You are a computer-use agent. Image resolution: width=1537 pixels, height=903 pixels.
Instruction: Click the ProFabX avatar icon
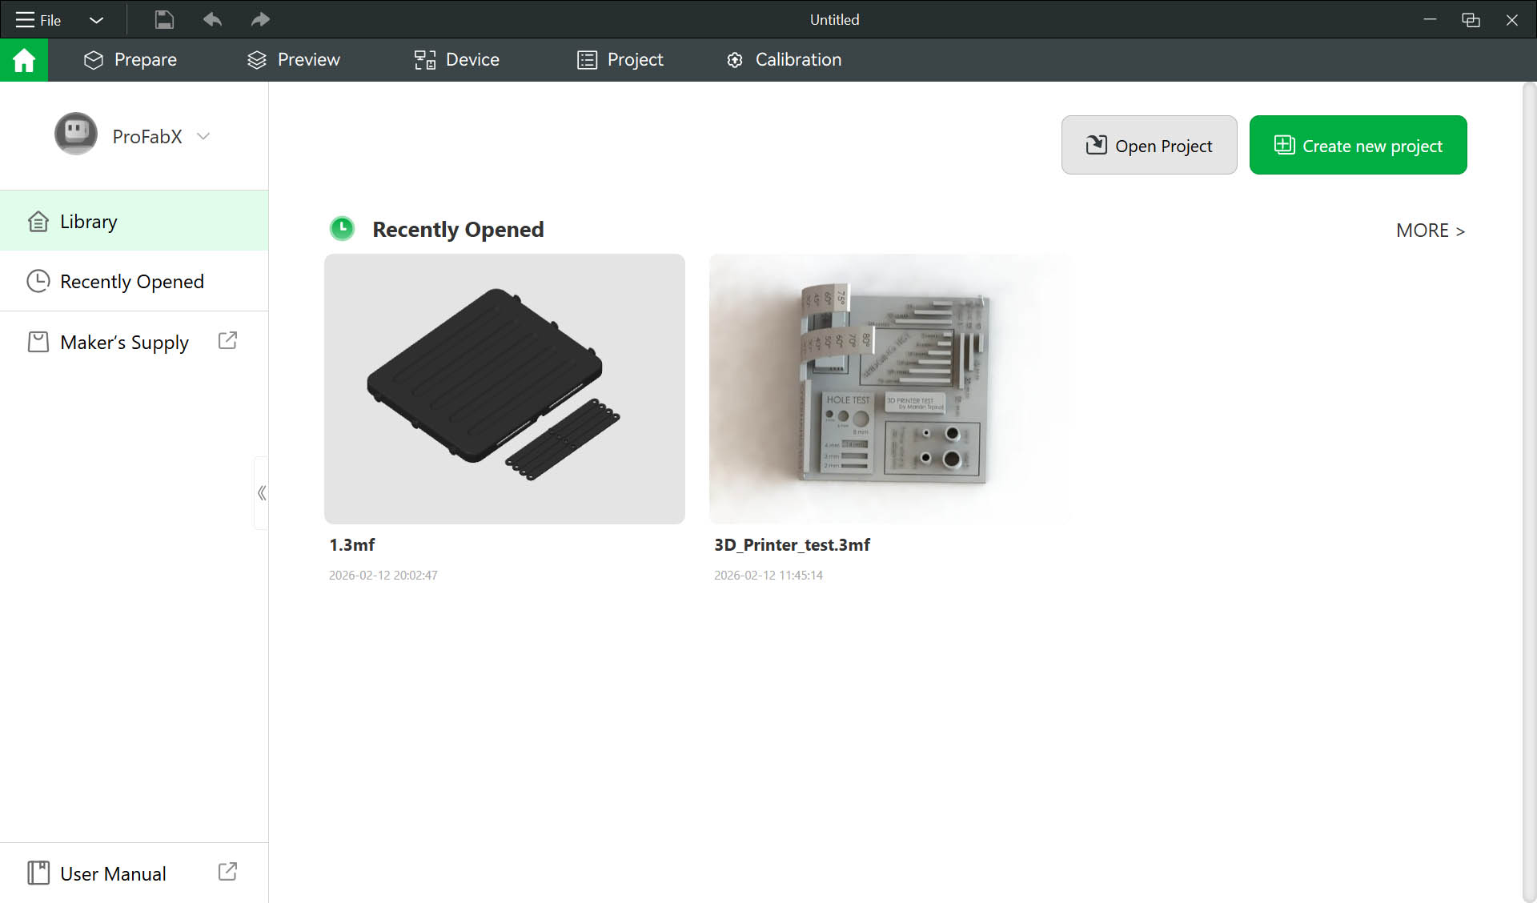(76, 134)
